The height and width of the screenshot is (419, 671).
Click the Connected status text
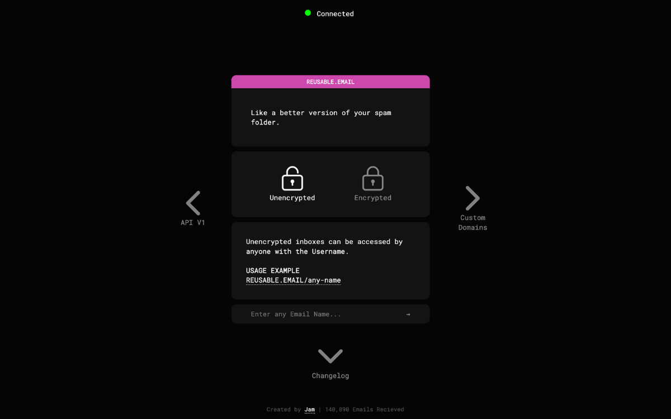335,13
